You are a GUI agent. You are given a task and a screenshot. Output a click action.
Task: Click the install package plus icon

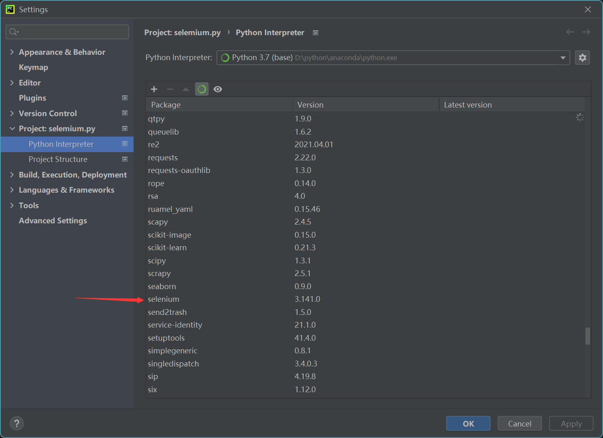(x=154, y=89)
